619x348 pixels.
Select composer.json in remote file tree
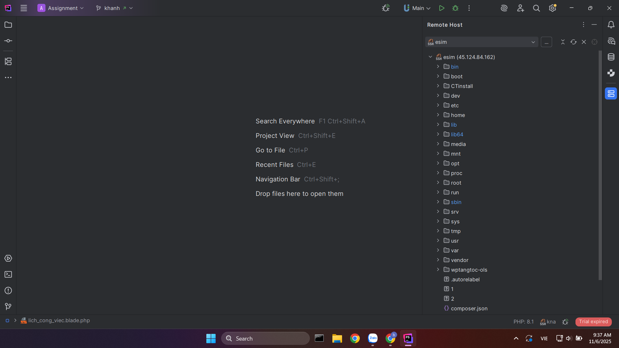click(469, 308)
